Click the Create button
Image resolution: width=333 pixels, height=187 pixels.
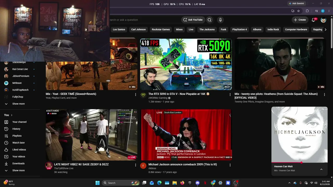(300, 20)
